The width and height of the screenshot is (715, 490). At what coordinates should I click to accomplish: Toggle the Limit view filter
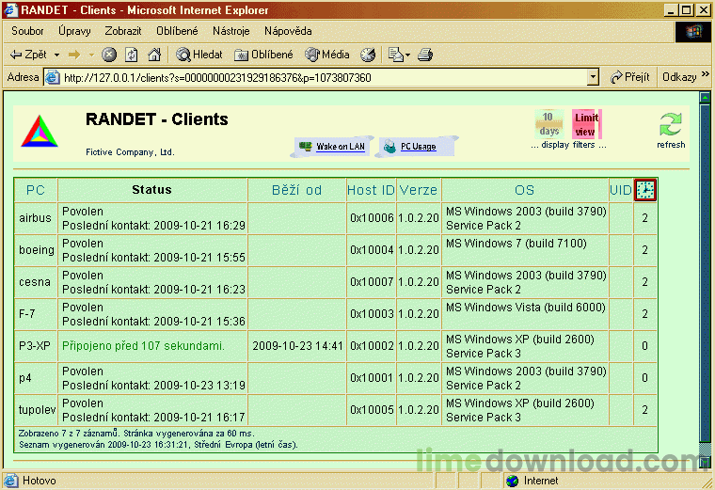click(586, 124)
